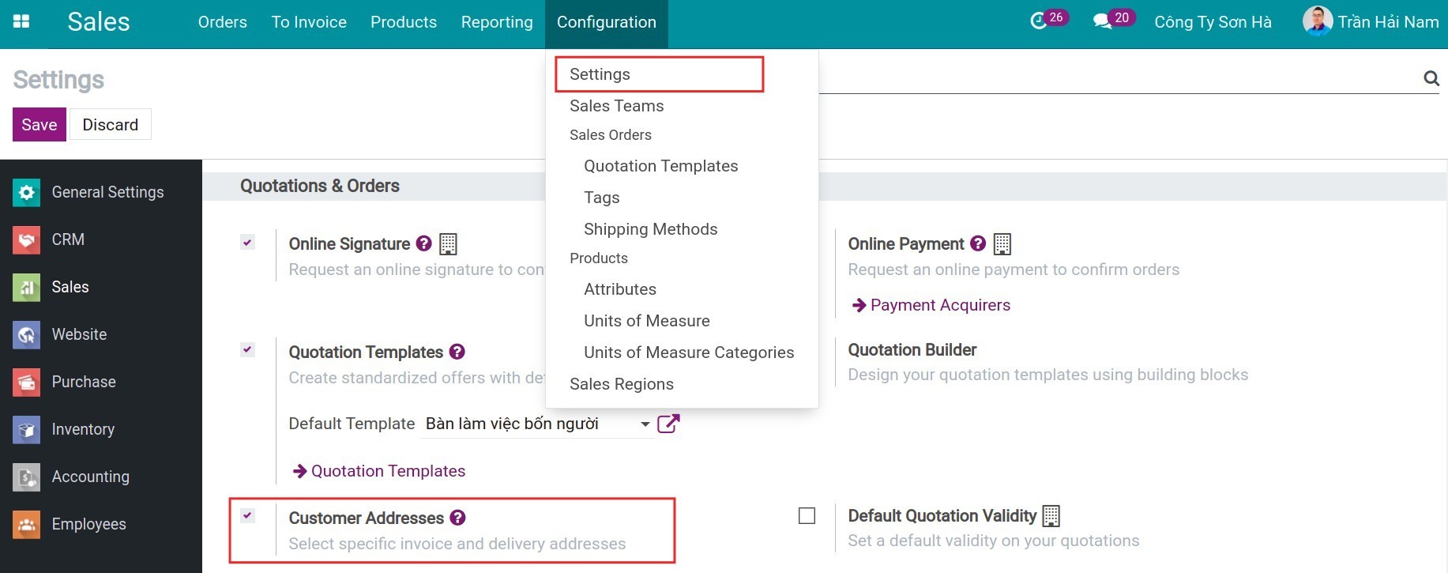Select the Accounting document icon in sidebar
Image resolution: width=1448 pixels, height=573 pixels.
click(26, 477)
